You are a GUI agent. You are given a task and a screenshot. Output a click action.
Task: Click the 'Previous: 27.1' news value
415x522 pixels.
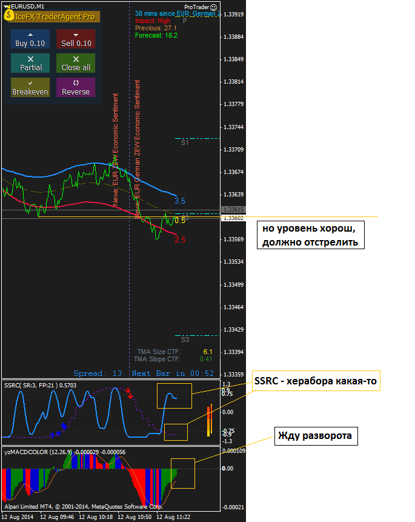coord(156,28)
